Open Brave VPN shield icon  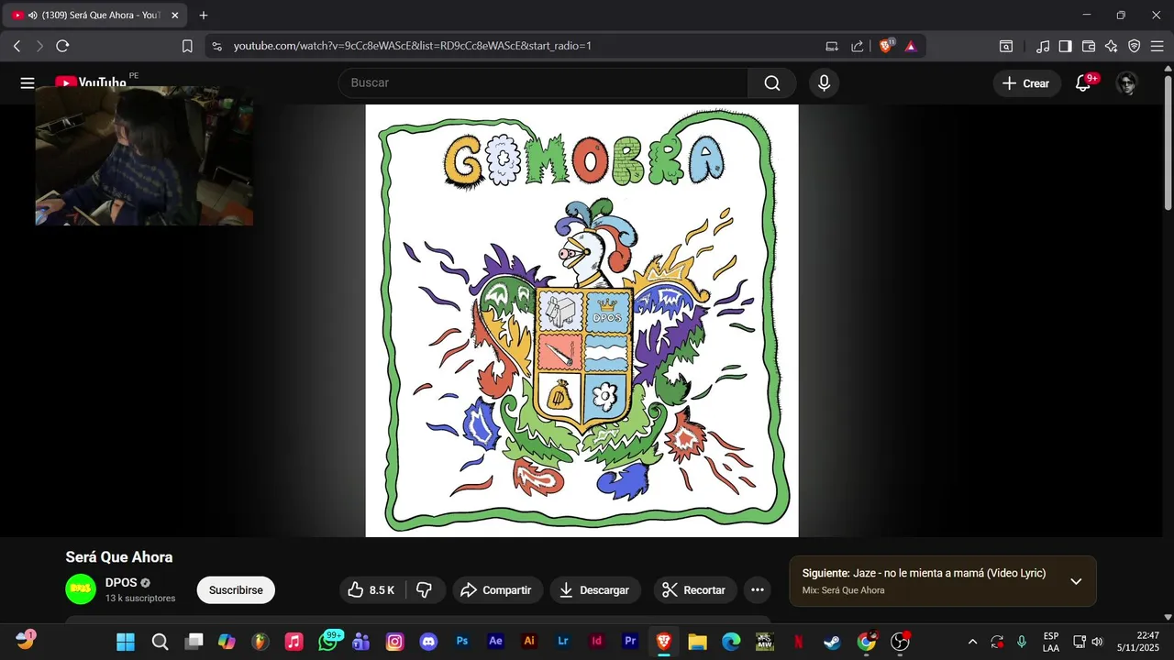point(1135,46)
